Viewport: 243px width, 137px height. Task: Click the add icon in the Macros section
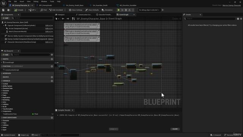(x=52, y=77)
